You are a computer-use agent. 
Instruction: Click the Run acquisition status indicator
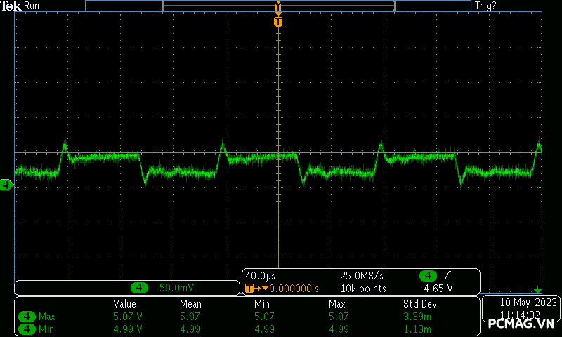point(32,6)
